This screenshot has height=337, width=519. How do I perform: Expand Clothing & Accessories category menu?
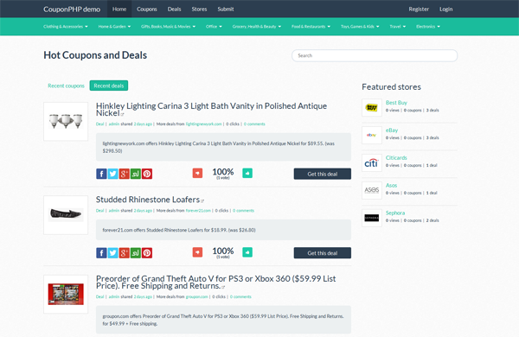click(x=66, y=27)
